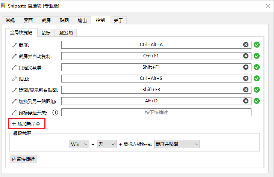Clear the Shift+F1 shortcut with its X icon
The height and width of the screenshot is (177, 274).
click(246, 67)
